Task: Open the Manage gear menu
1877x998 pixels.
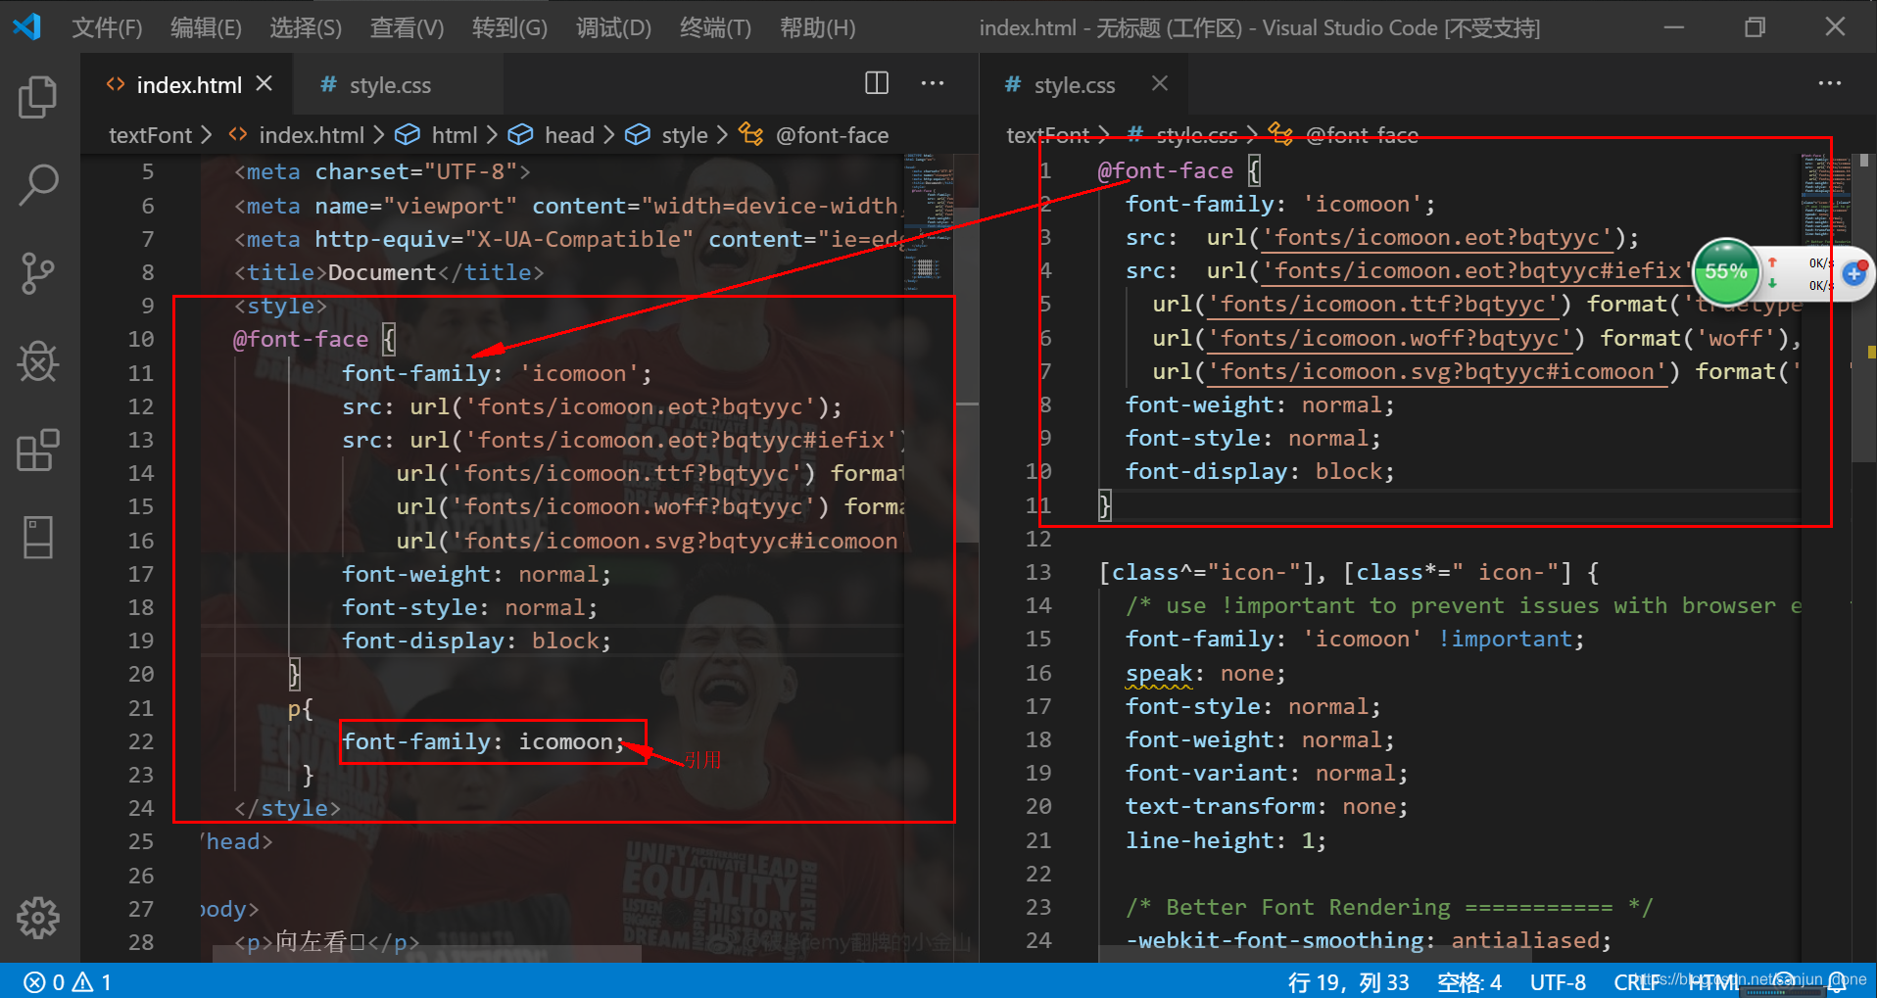Action: tap(38, 918)
